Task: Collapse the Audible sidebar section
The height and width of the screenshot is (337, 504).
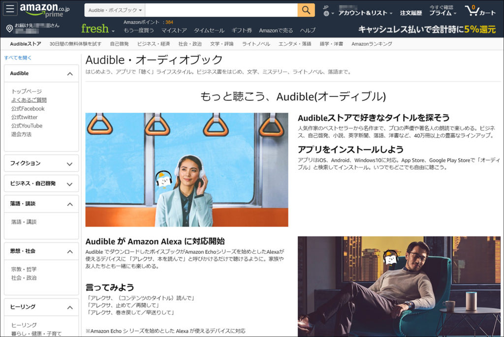Action: [x=70, y=74]
